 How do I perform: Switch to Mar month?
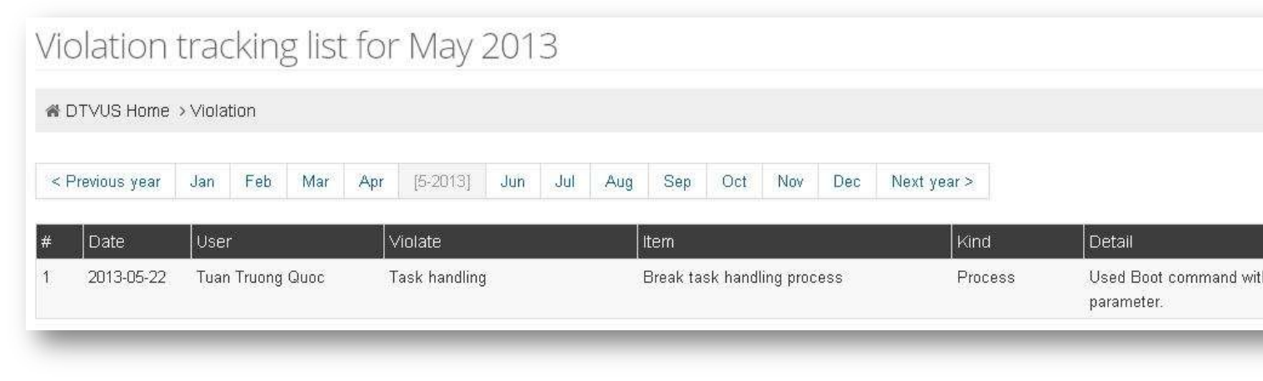pyautogui.click(x=316, y=181)
